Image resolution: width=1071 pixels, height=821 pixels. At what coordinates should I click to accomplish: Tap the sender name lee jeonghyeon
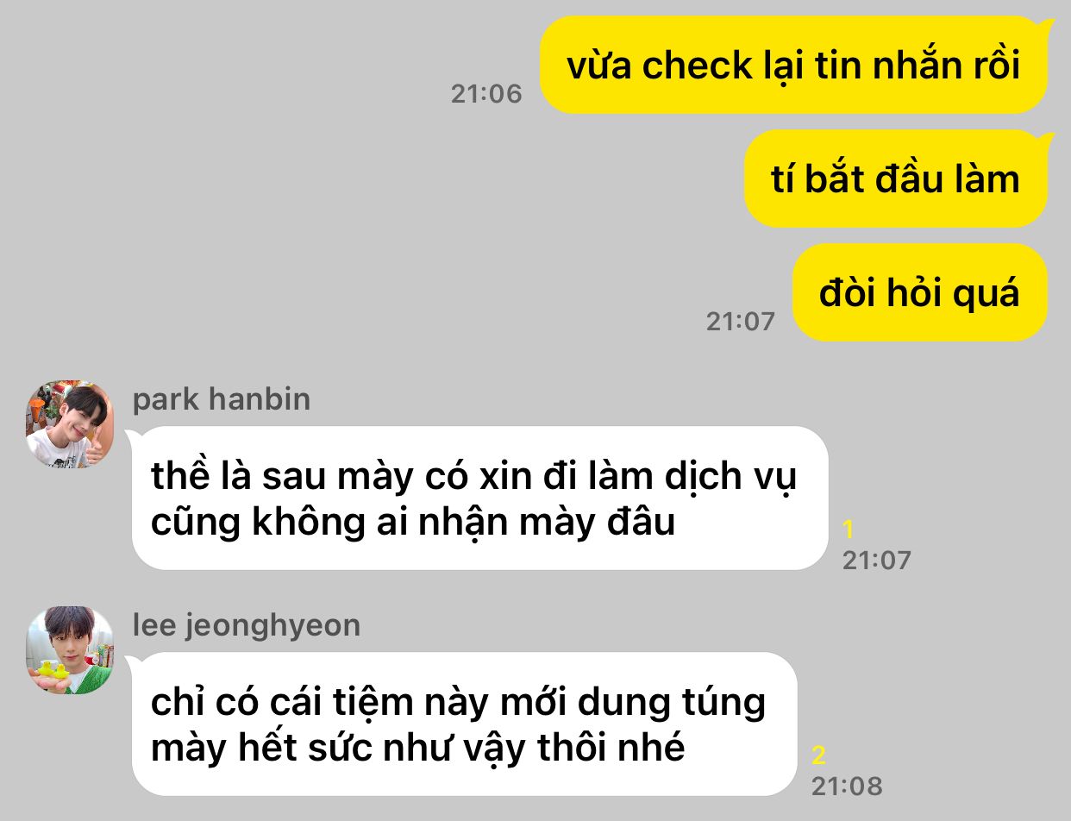click(x=247, y=625)
